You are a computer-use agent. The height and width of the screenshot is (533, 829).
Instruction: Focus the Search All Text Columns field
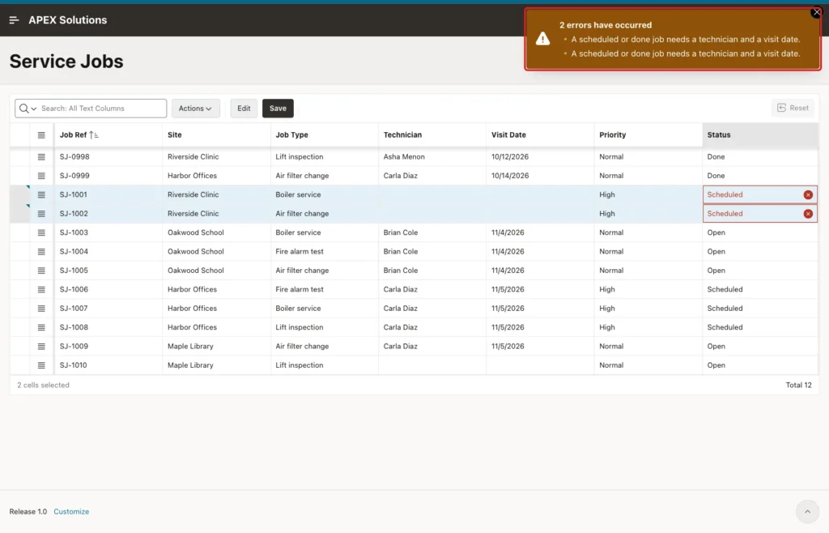pyautogui.click(x=101, y=109)
